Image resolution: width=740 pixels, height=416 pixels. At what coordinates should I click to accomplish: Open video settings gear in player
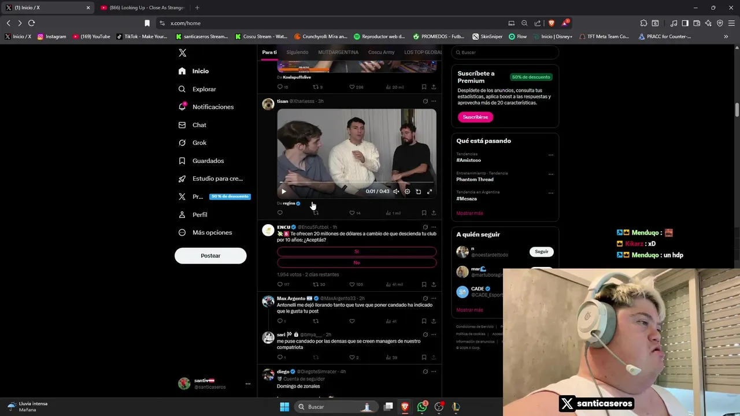tap(407, 191)
